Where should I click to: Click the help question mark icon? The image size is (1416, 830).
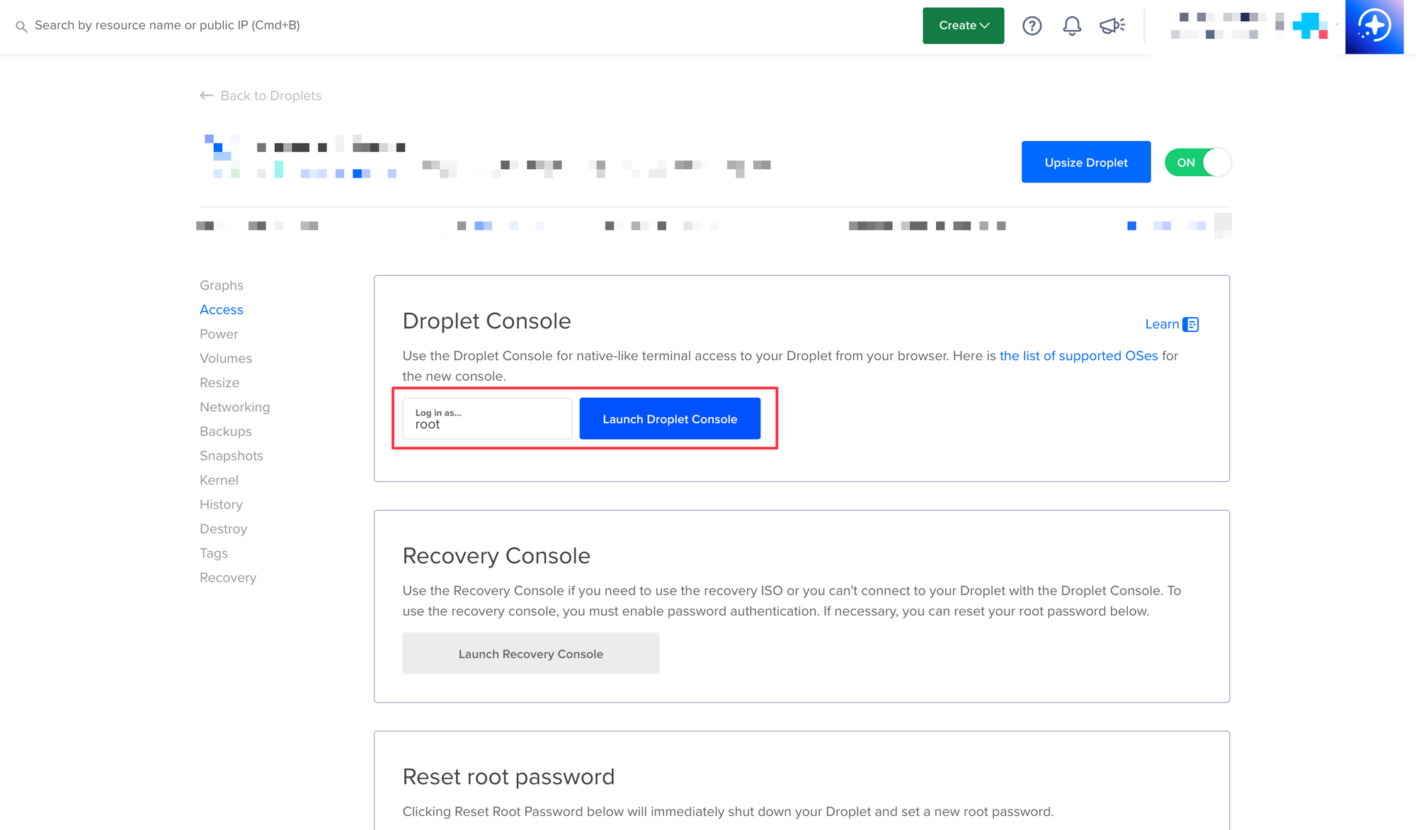point(1032,26)
